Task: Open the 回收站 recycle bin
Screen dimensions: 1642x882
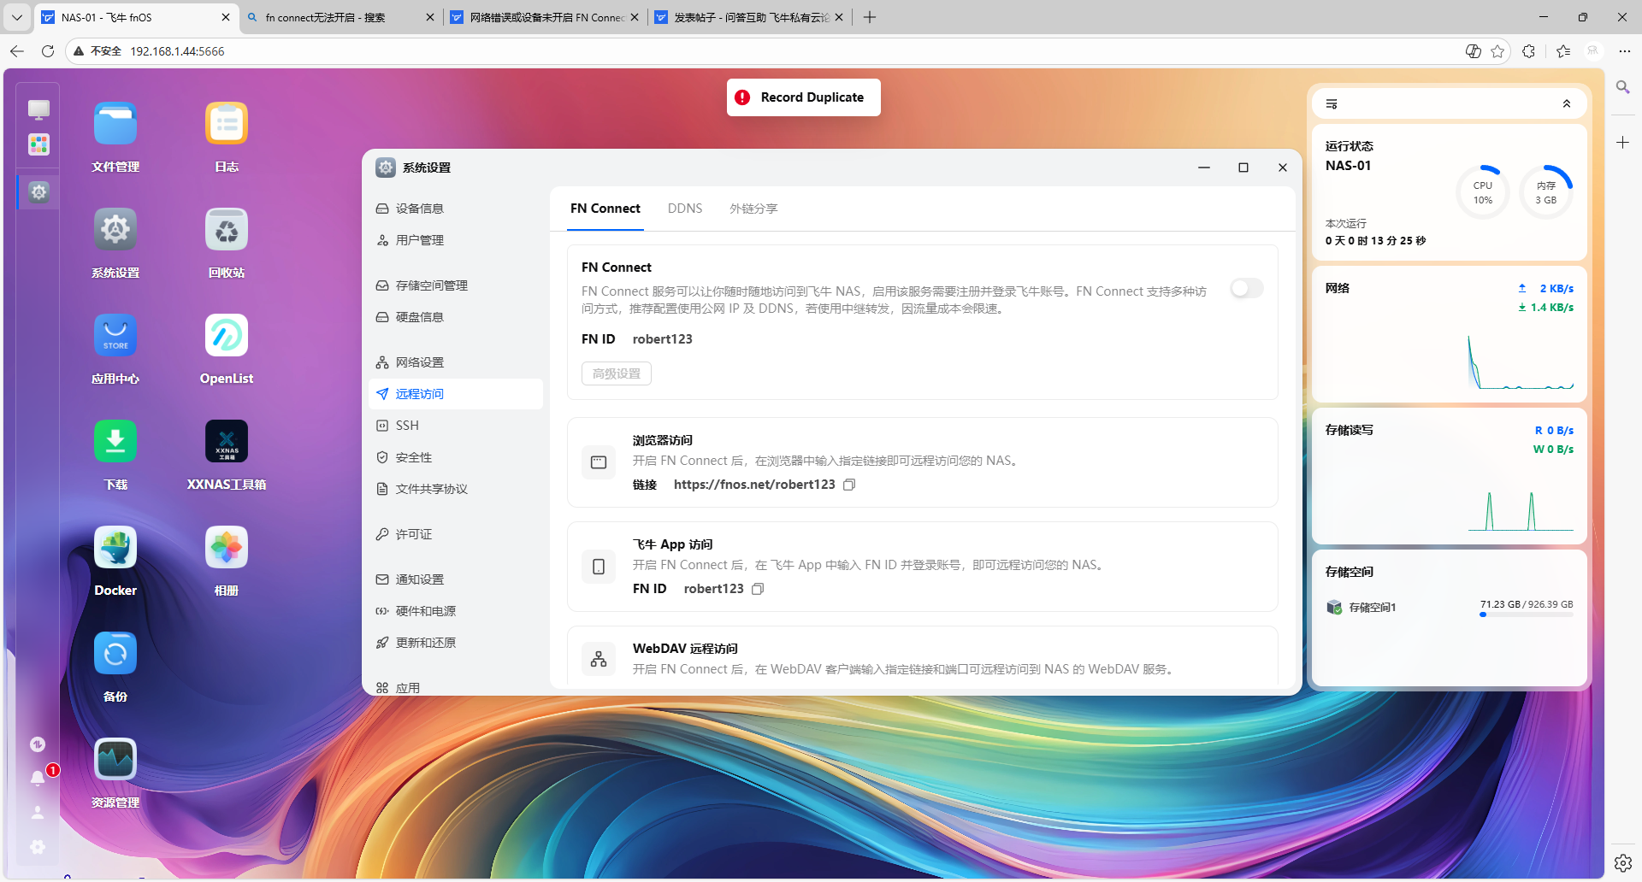Action: point(227,230)
